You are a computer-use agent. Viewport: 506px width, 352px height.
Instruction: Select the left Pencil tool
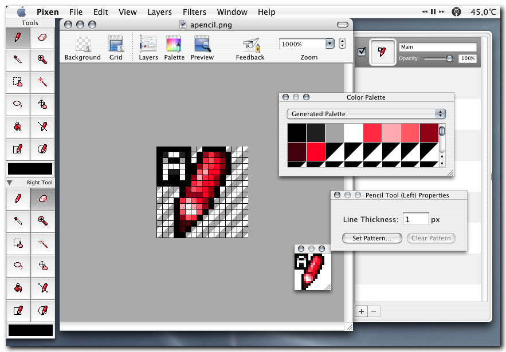(18, 37)
